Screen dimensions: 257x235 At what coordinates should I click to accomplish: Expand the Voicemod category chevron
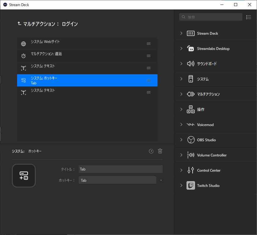coord(181,125)
